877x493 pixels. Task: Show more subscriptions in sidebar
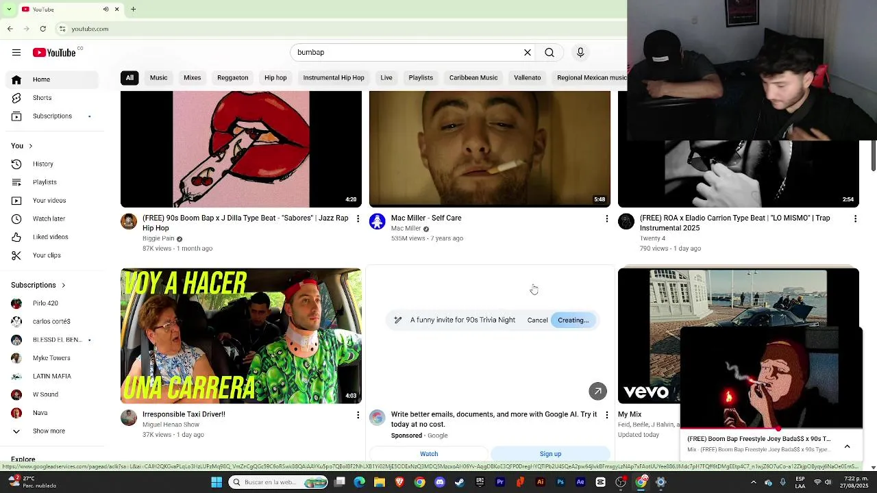pos(52,431)
